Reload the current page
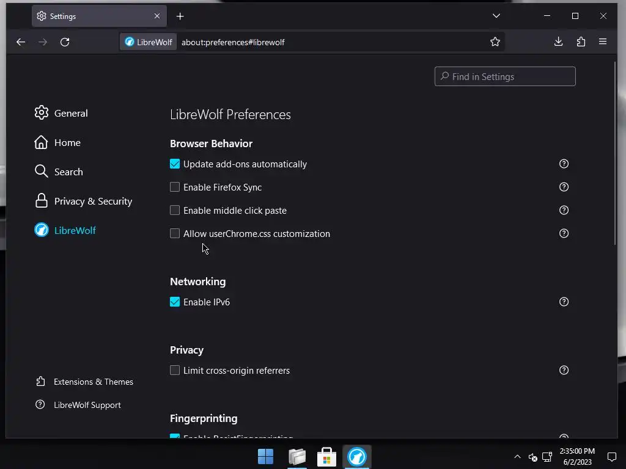The image size is (626, 469). tap(65, 42)
